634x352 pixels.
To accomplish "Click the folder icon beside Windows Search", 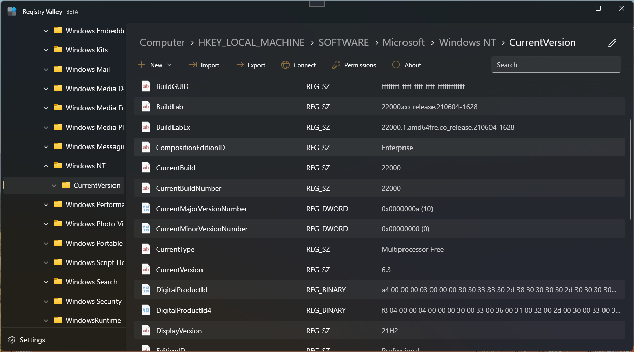I will tap(59, 282).
